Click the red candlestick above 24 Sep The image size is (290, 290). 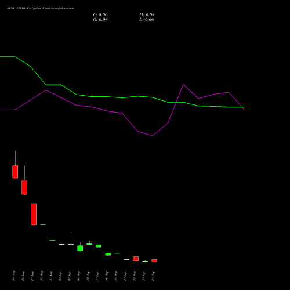click(x=154, y=260)
